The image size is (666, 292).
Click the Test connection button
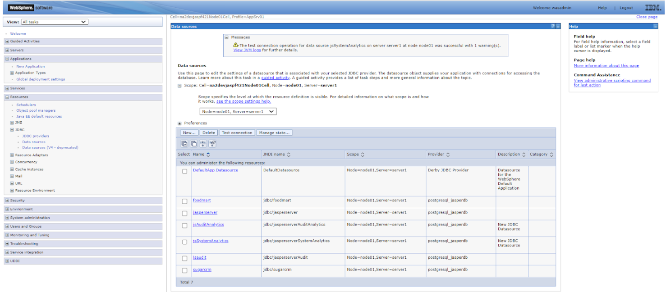pyautogui.click(x=237, y=133)
